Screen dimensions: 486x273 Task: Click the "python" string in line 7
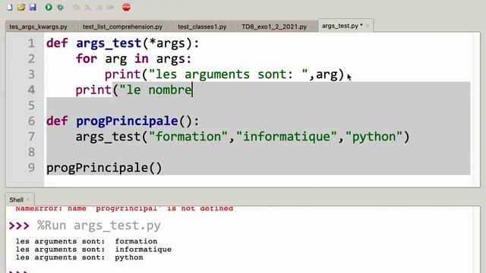pyautogui.click(x=374, y=136)
